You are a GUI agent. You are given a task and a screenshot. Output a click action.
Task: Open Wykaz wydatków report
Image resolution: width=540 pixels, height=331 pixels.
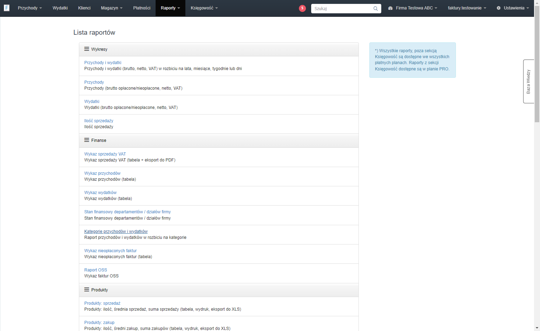point(100,193)
